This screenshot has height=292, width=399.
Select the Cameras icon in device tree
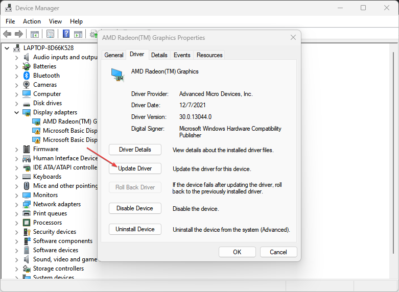tap(27, 85)
